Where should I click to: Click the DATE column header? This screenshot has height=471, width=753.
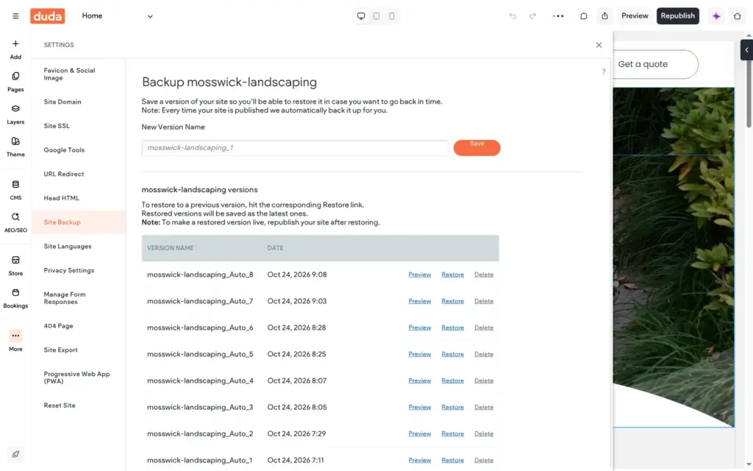pyautogui.click(x=275, y=248)
